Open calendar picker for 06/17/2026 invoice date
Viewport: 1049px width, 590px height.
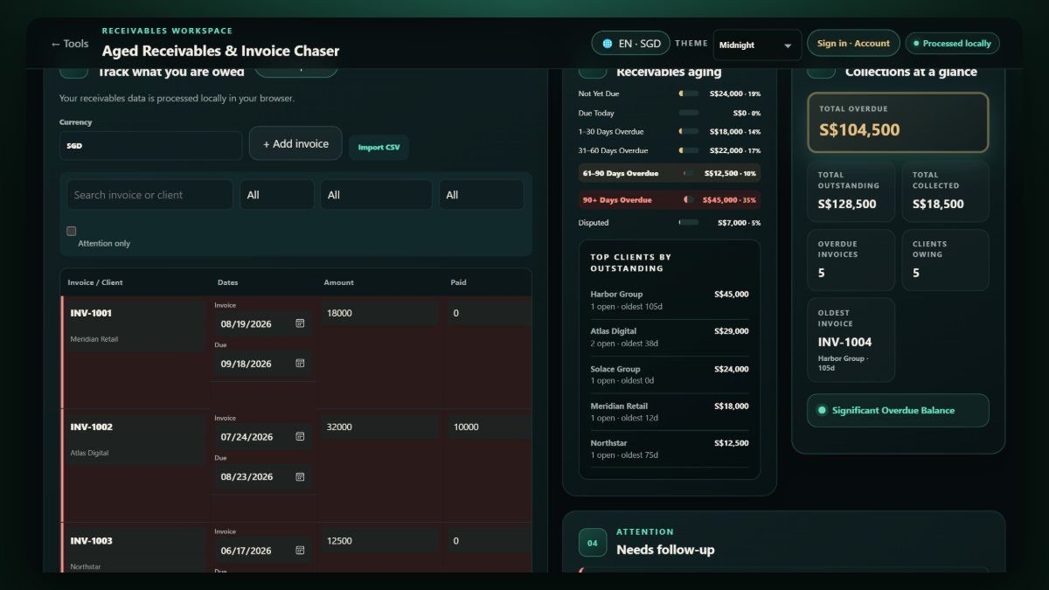(x=300, y=551)
